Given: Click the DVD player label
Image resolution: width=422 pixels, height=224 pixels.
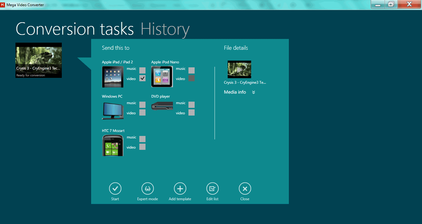Looking at the screenshot, I should 161,96.
